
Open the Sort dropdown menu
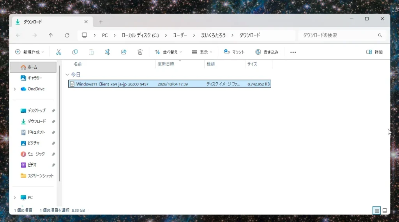coord(168,52)
